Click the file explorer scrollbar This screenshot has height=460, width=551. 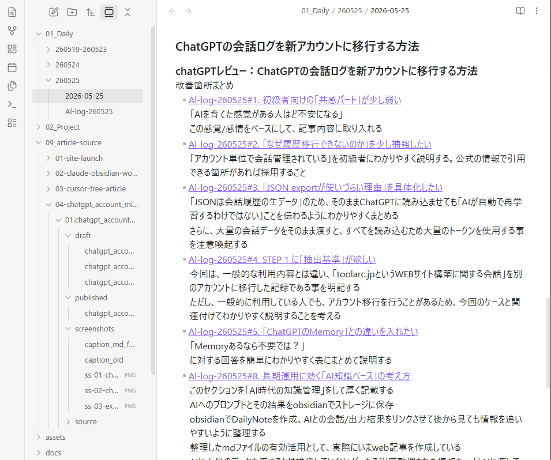pos(153,200)
